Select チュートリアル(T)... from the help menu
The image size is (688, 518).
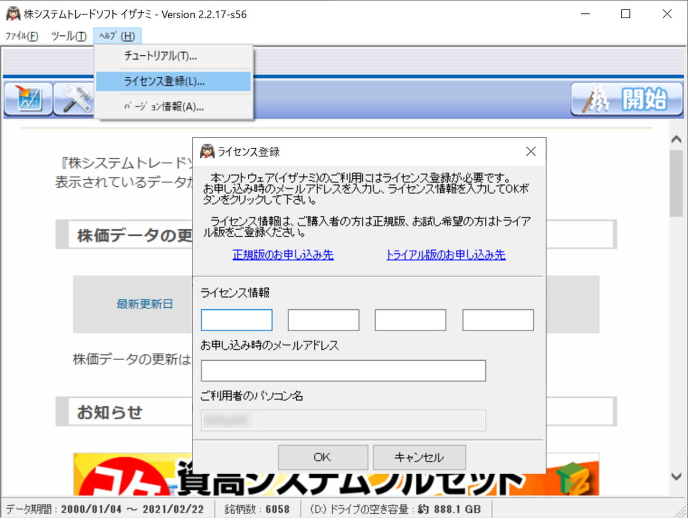pos(173,56)
